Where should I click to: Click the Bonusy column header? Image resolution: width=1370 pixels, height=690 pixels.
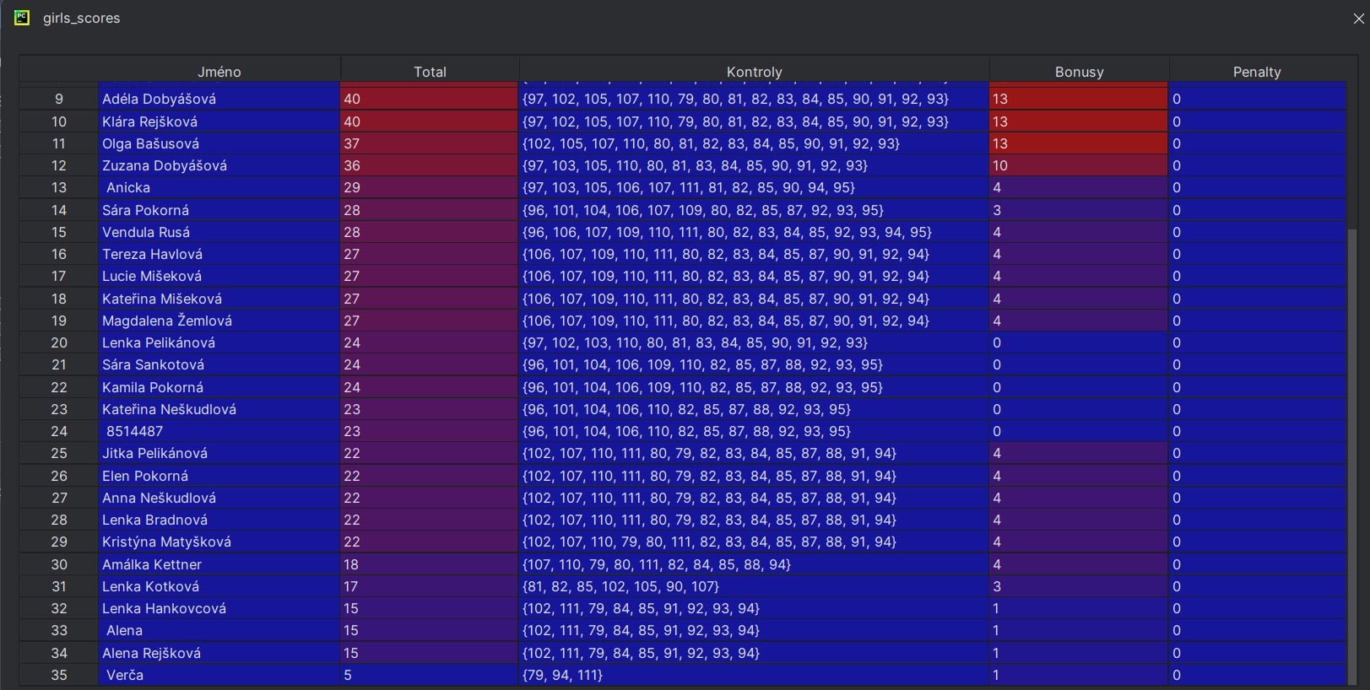pos(1079,72)
